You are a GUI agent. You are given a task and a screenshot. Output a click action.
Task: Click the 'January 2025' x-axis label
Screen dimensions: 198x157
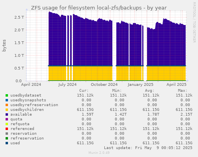click(x=141, y=85)
